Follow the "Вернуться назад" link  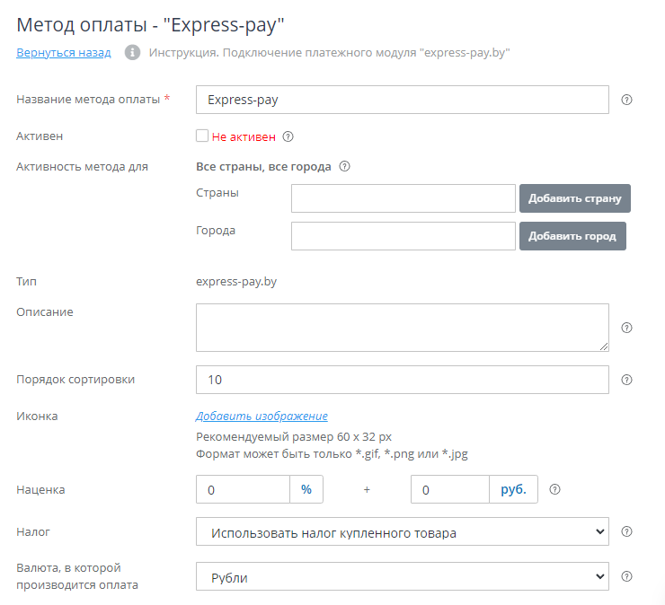(63, 52)
